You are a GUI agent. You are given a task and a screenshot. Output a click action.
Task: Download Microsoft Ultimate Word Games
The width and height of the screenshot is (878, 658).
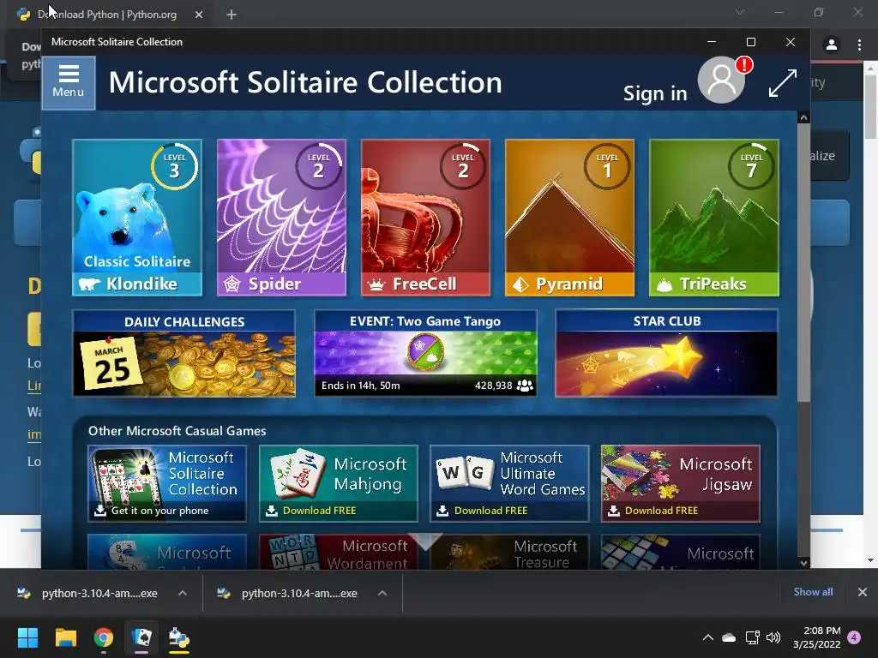coord(509,483)
